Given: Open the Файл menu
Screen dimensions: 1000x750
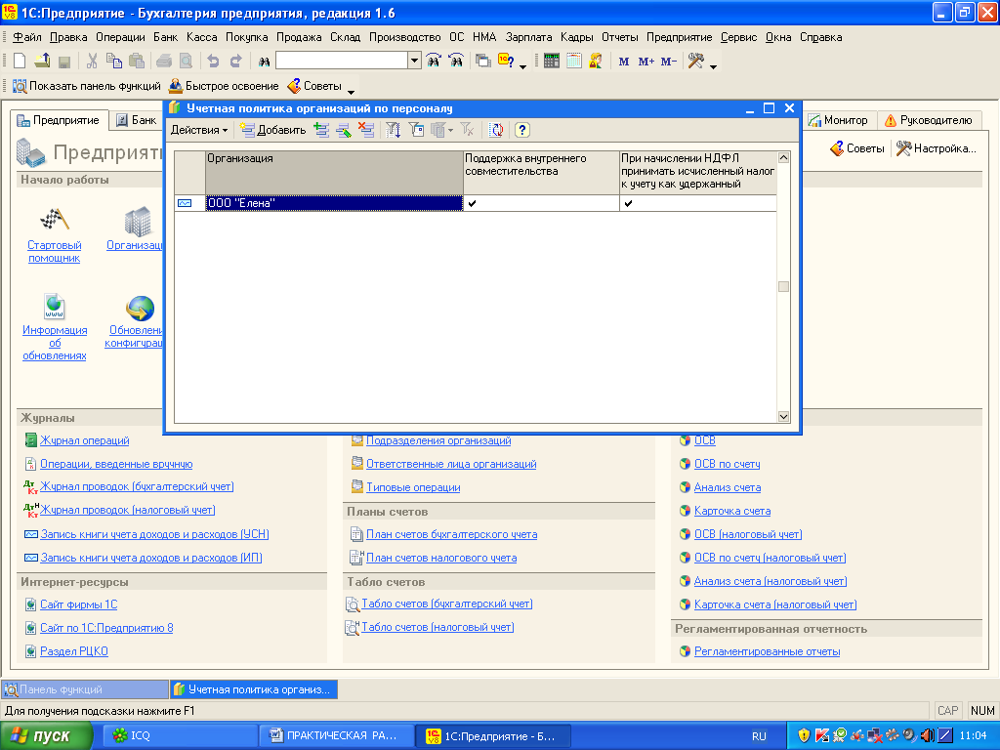Looking at the screenshot, I should point(27,37).
